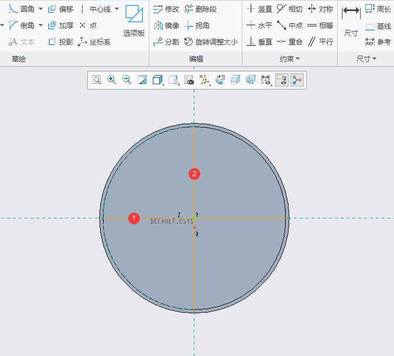Click the Refit zoom icon
Screen dimensions: 394x356
point(96,80)
